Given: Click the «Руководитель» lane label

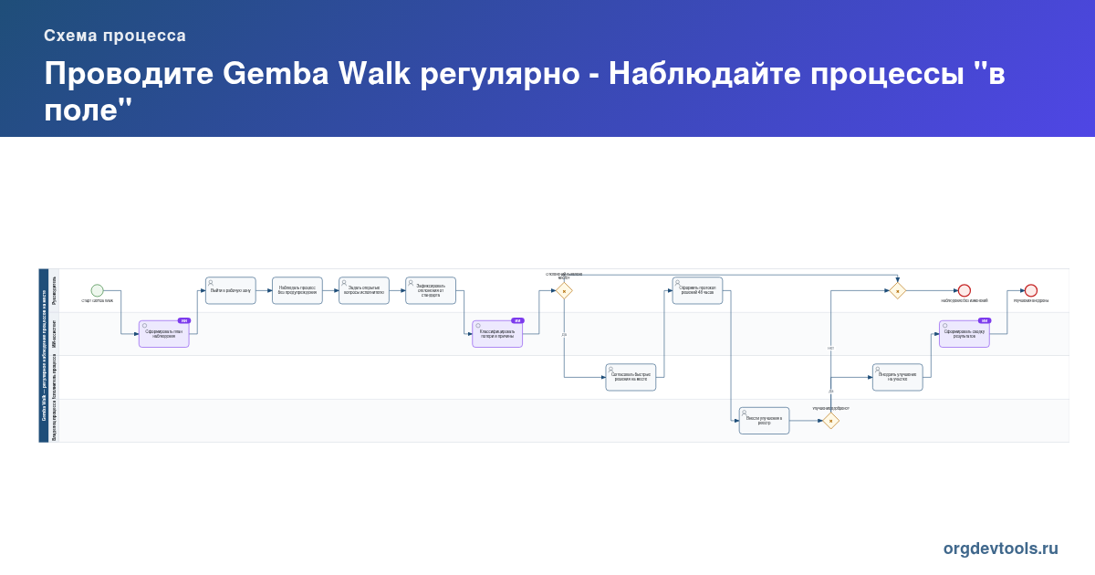Looking at the screenshot, I should point(54,290).
